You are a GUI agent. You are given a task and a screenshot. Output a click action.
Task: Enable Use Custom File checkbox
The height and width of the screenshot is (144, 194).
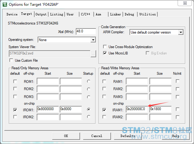(x=11, y=61)
